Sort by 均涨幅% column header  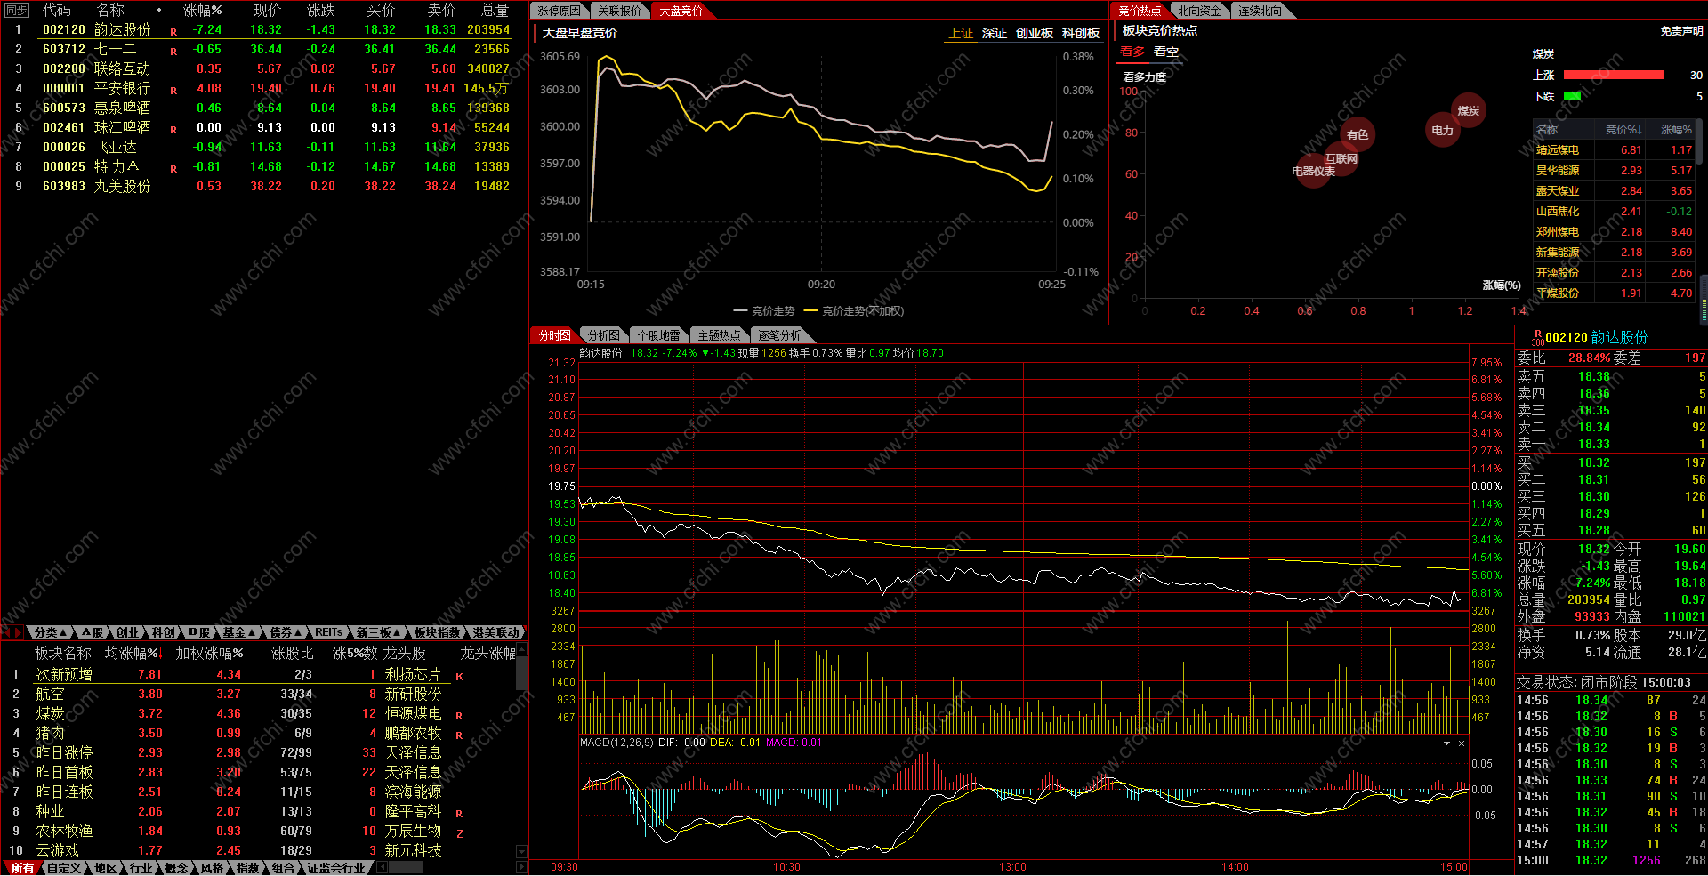[133, 653]
